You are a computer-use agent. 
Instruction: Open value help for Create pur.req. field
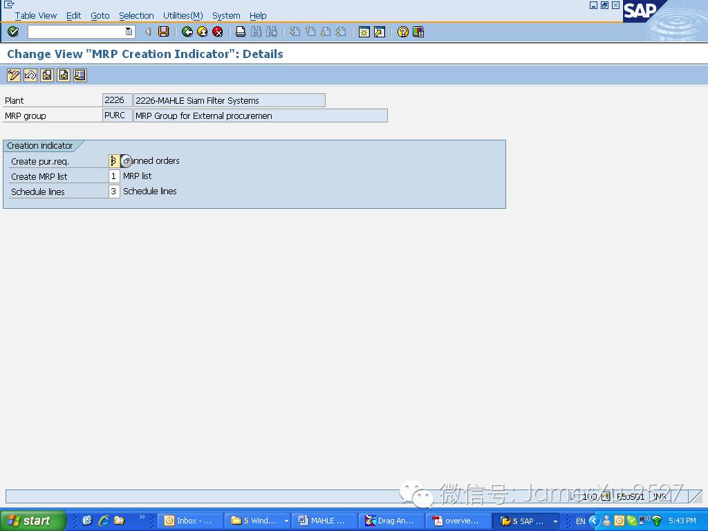[126, 160]
